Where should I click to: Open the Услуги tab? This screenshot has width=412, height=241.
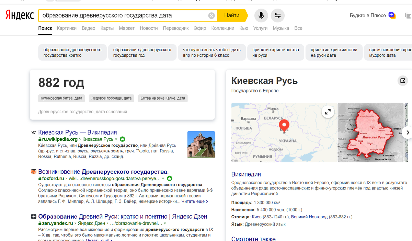[260, 28]
